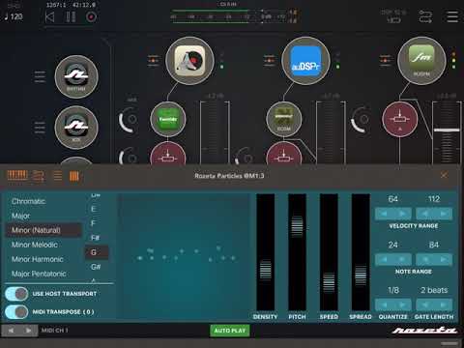This screenshot has width=464, height=348.
Task: Open the bus send node under FM synth
Action: pos(400,119)
